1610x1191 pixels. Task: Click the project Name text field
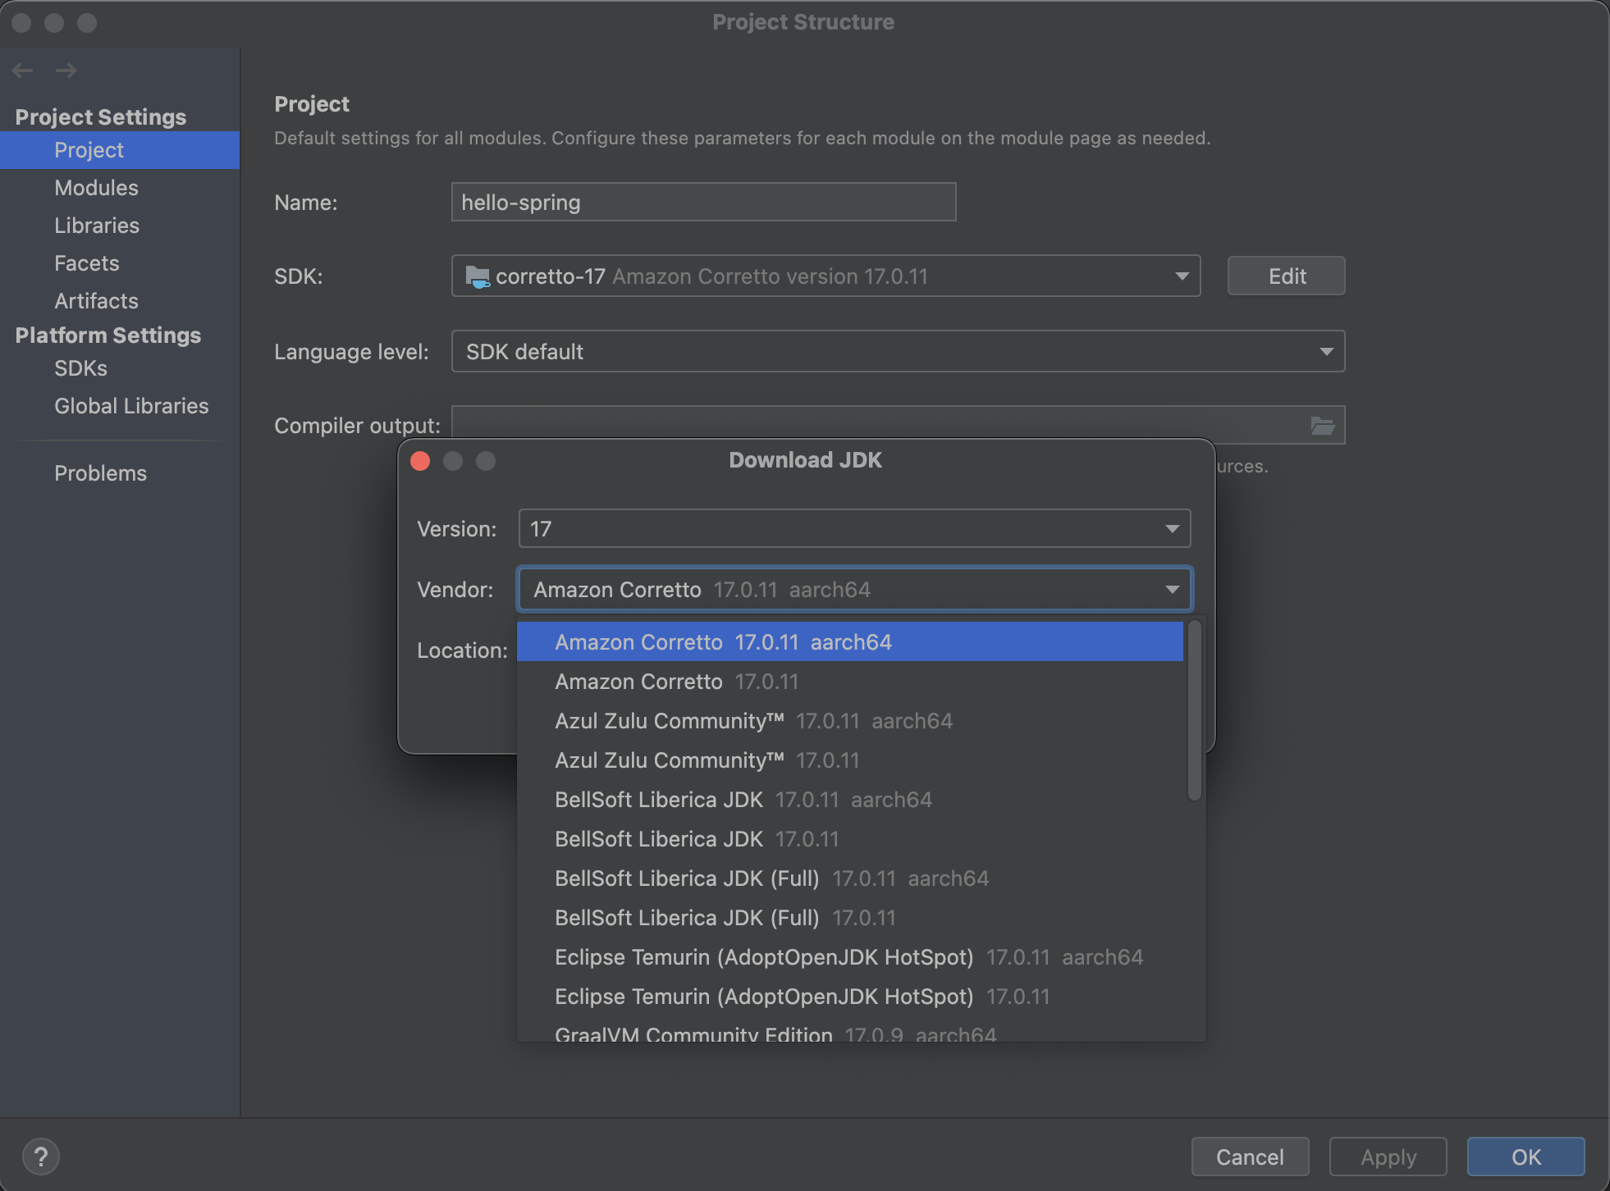pyautogui.click(x=702, y=203)
